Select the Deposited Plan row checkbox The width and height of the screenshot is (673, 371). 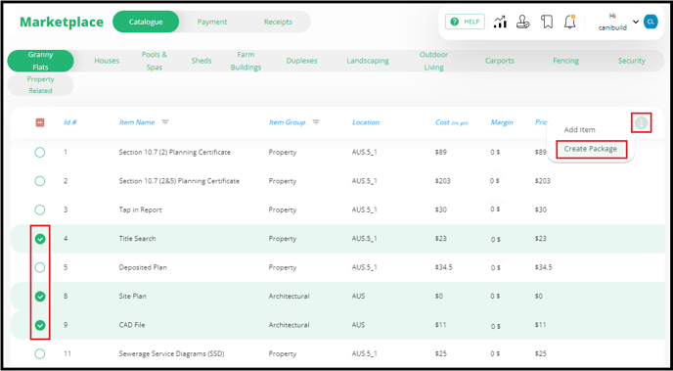(40, 267)
